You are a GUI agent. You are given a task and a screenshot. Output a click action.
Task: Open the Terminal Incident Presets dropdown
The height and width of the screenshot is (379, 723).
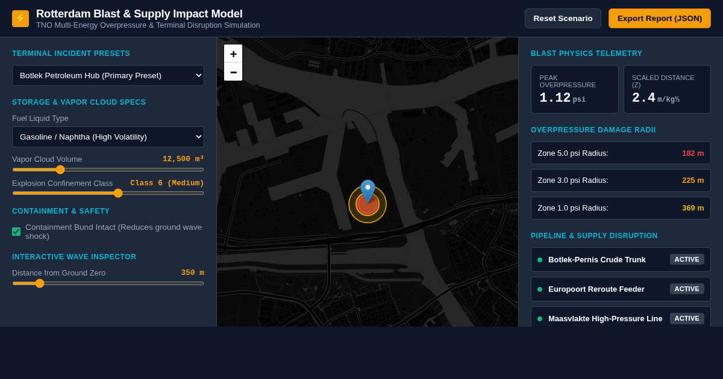tap(108, 75)
